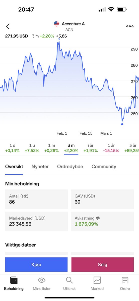
Task: Tap the chart low-point marker triangle
Action: tap(122, 123)
